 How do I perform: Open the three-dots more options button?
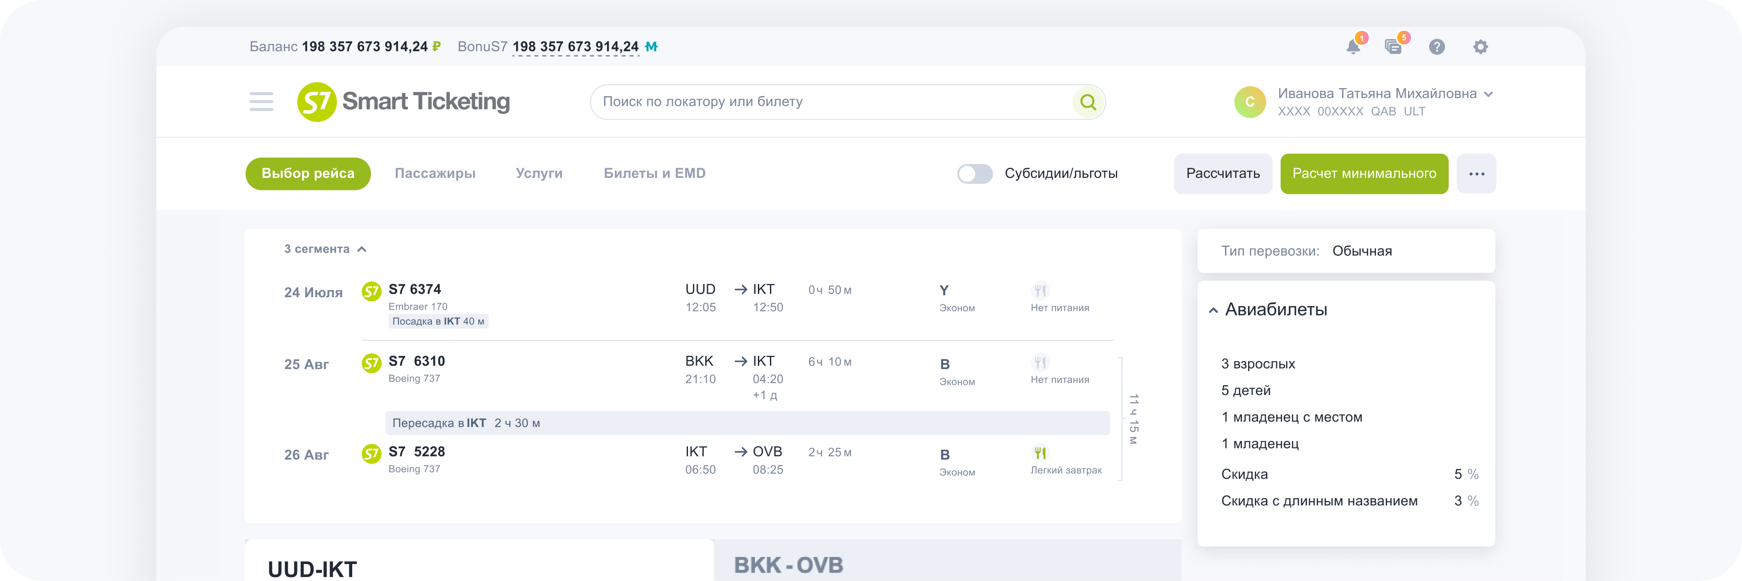pyautogui.click(x=1476, y=173)
